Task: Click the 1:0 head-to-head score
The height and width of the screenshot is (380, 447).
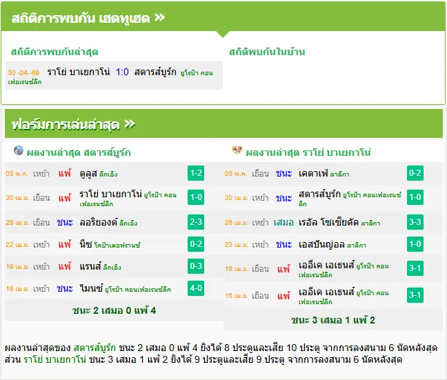Action: (122, 72)
